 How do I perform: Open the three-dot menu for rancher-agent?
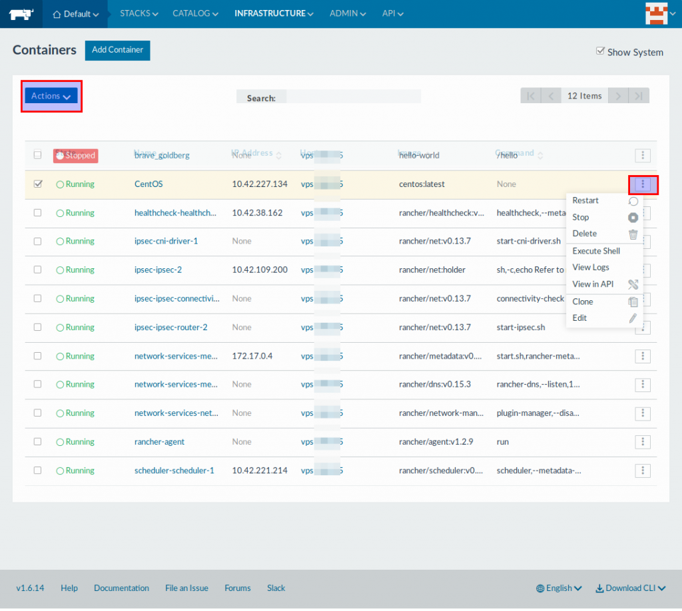(x=642, y=441)
